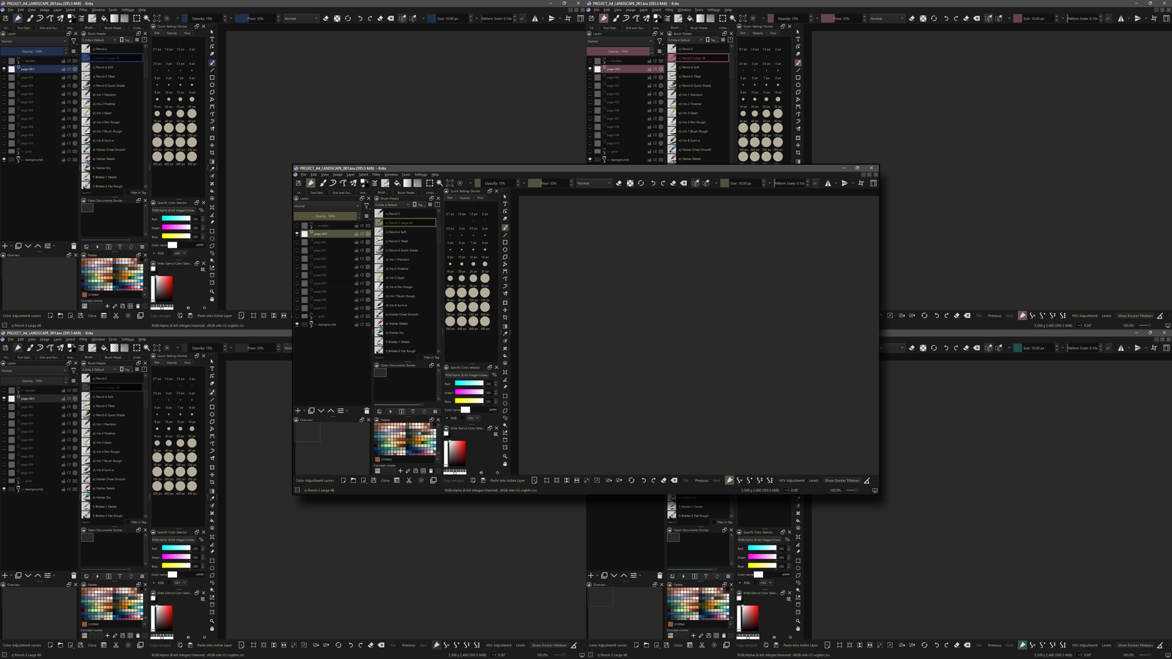Show the page-002 layer in the front window

coord(297,242)
